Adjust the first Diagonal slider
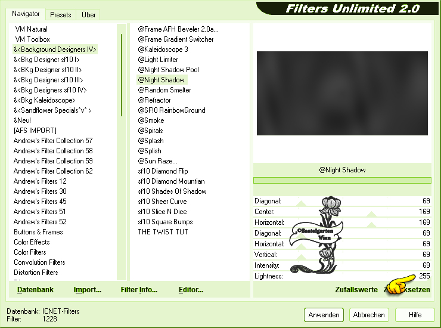This screenshot has height=328, width=441. [x=342, y=201]
